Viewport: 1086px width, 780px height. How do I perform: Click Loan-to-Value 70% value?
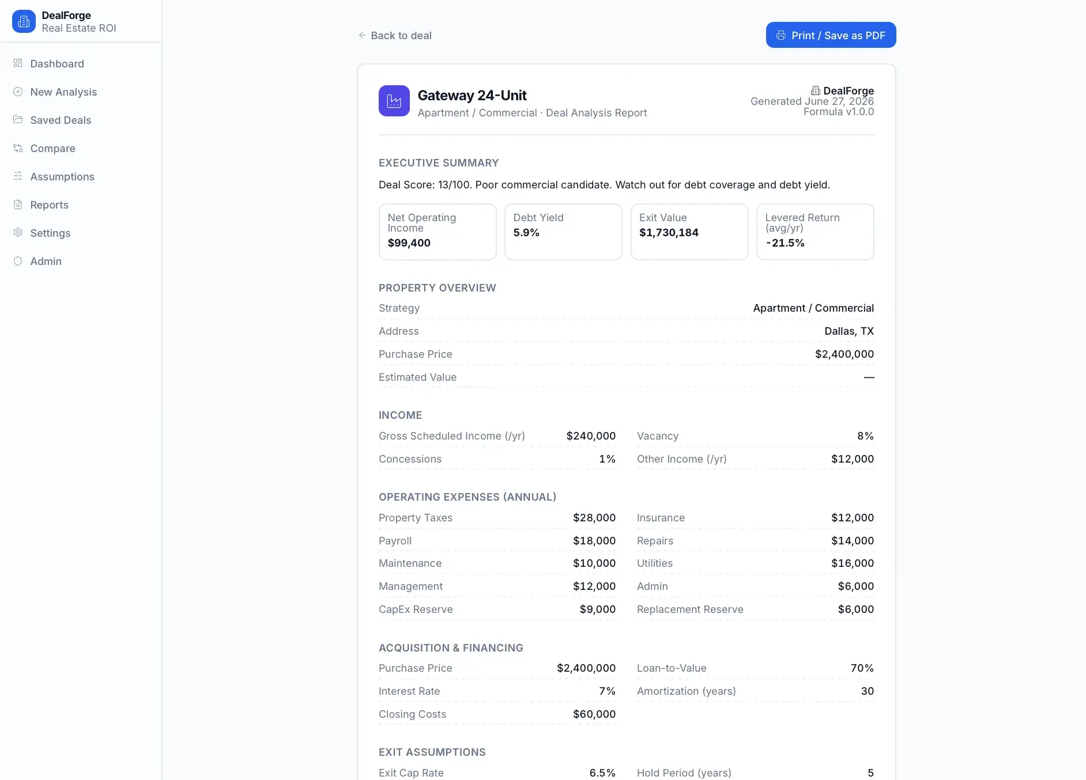click(862, 668)
